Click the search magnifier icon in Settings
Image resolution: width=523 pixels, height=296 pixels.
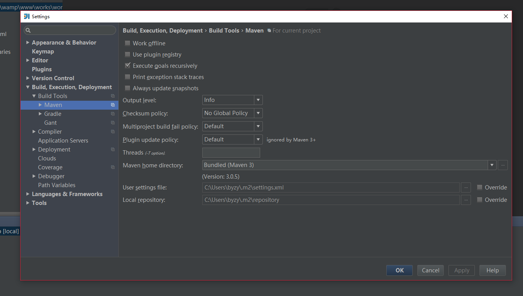[x=28, y=30]
